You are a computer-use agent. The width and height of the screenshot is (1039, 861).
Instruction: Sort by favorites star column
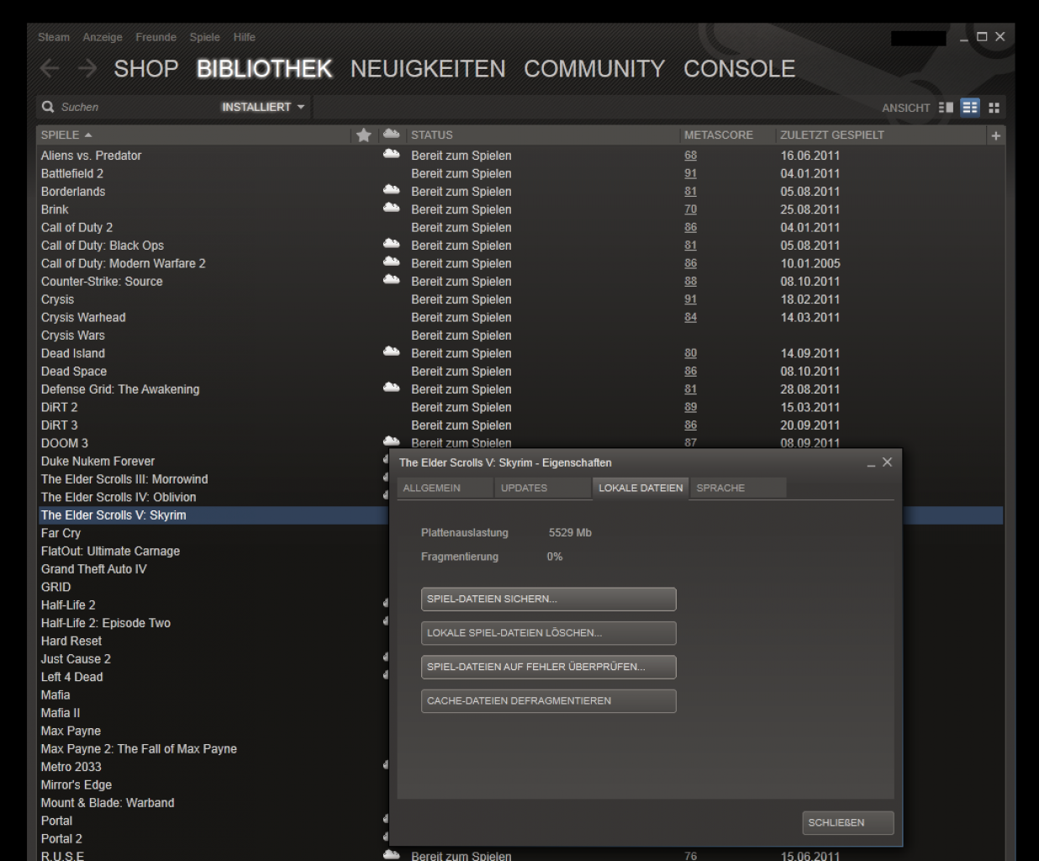(363, 135)
